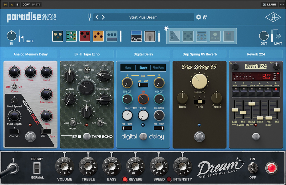Select the speaker cabinet icon in the chain
286x185 pixels.
(150, 36)
